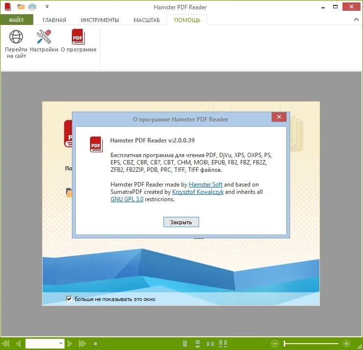Click the zoom out minus button

(275, 344)
